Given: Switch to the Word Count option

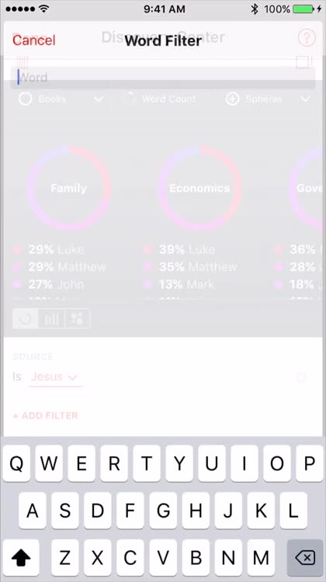Looking at the screenshot, I should pyautogui.click(x=160, y=99).
